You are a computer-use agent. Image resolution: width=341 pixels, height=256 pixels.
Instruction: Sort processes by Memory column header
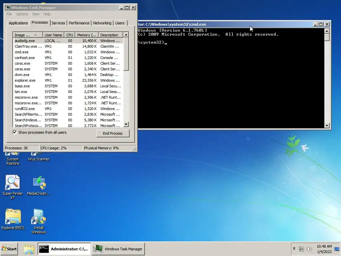[x=87, y=35]
